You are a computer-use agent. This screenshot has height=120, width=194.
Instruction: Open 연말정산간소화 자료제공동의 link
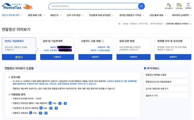click(x=166, y=82)
